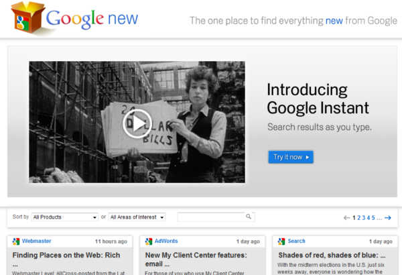Open the All Products dropdown
The height and width of the screenshot is (275, 402).
64,217
